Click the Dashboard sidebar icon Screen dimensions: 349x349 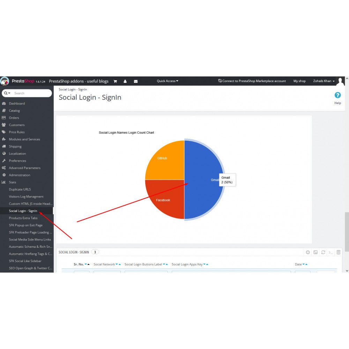[x=4, y=103]
